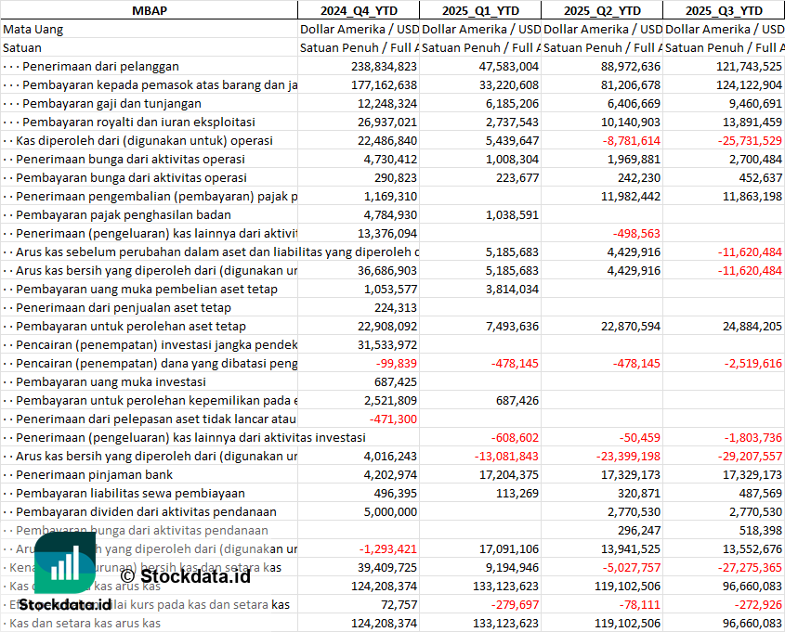Click negative value -99,839
785x632 pixels.
[397, 363]
